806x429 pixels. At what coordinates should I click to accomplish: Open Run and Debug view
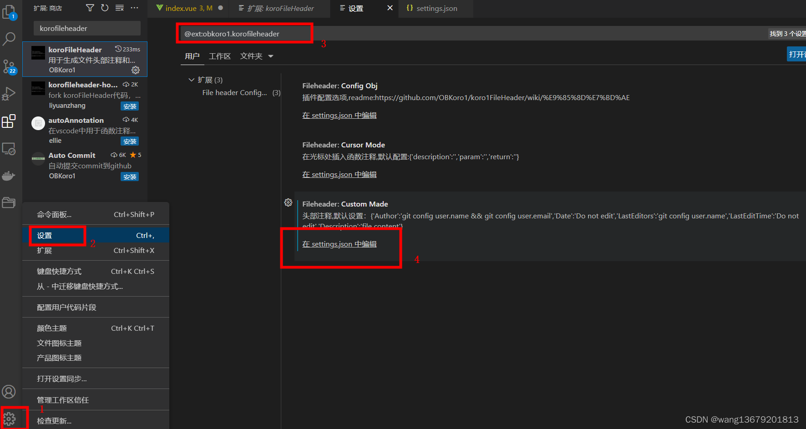coord(9,94)
